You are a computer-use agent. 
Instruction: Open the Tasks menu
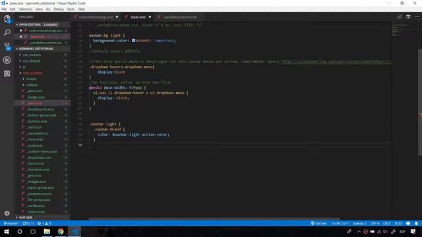[x=71, y=9]
